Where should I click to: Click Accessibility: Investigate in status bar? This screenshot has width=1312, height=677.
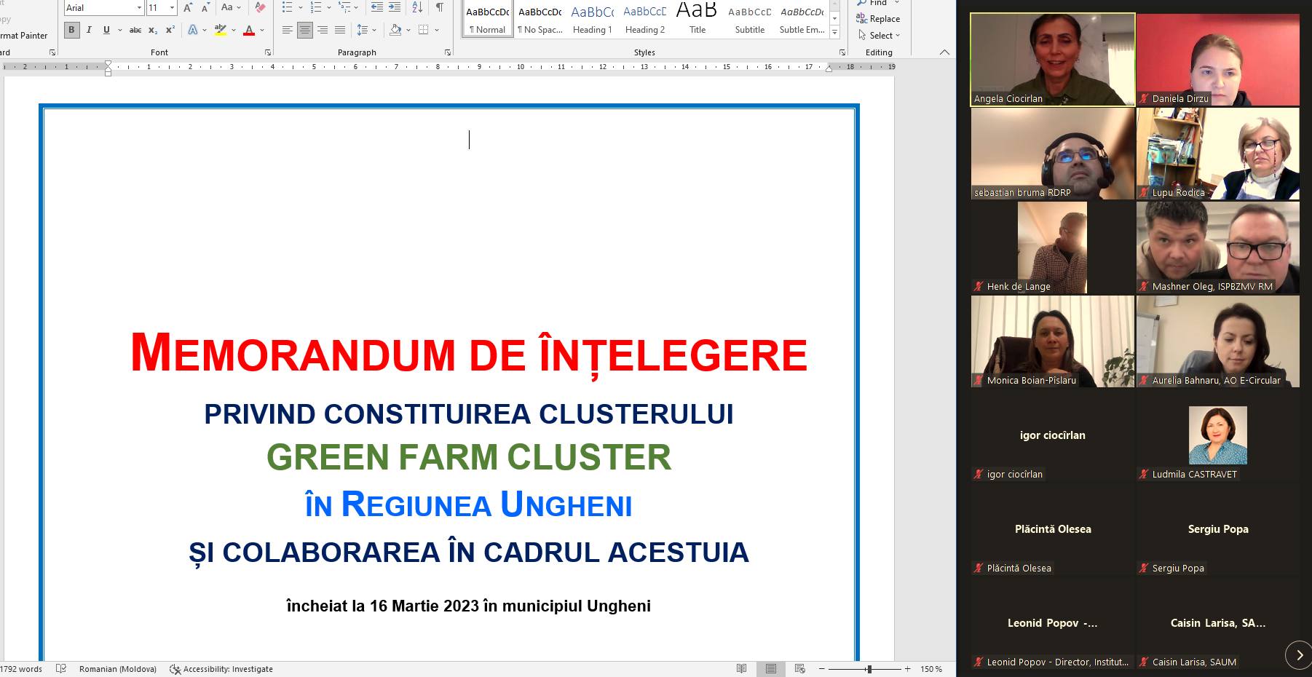221,669
